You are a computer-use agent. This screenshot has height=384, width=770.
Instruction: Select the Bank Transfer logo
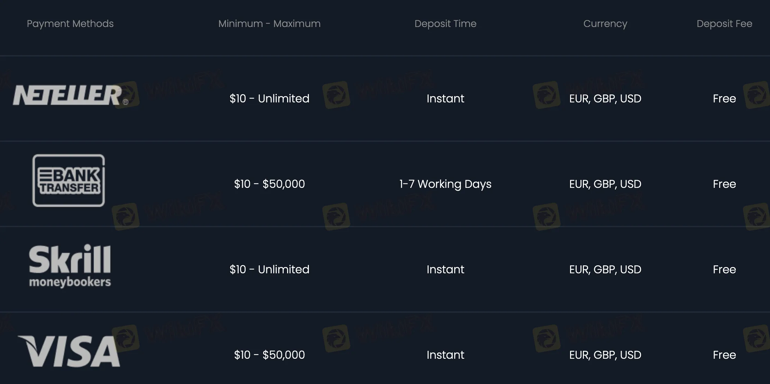(68, 181)
